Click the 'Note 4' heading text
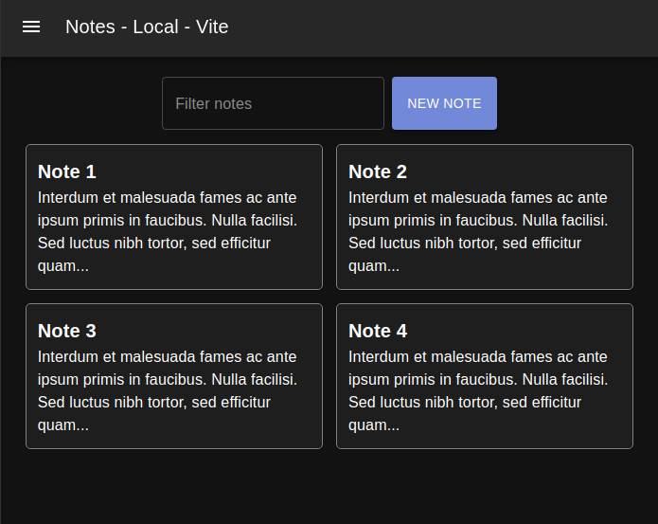 pos(378,331)
